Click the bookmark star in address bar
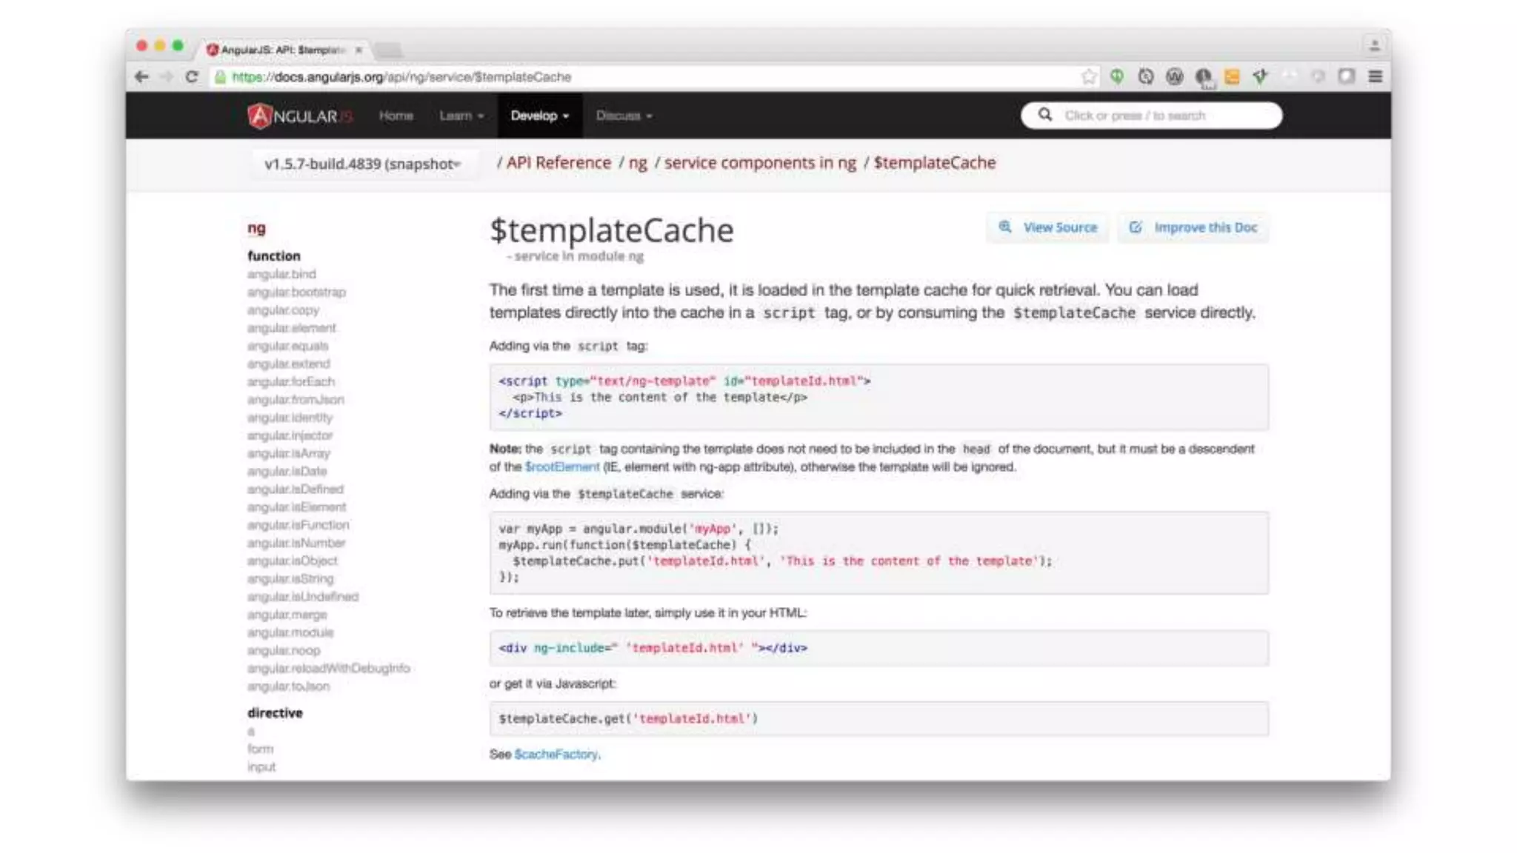Image resolution: width=1517 pixels, height=853 pixels. [1088, 76]
